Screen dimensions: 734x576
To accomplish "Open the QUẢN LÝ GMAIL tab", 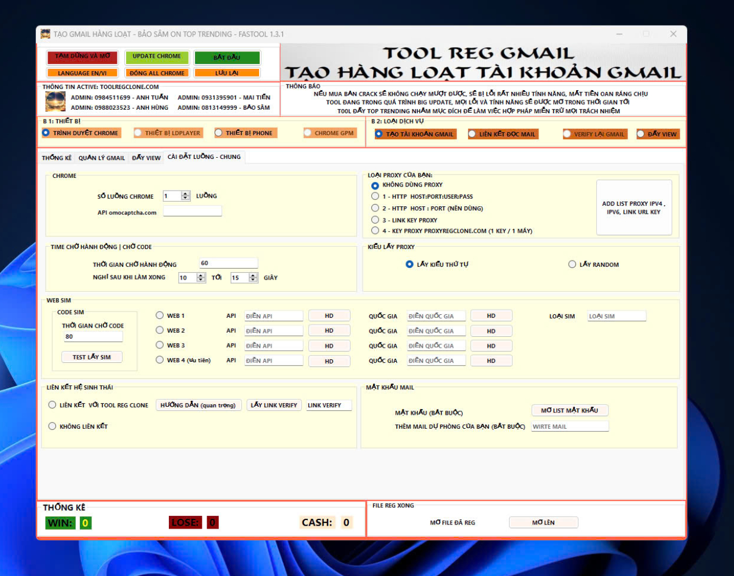I will 101,158.
